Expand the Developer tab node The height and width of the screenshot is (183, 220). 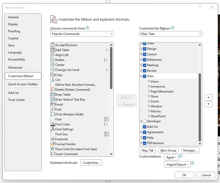141,121
